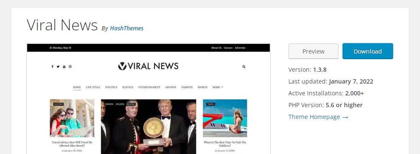Image resolution: width=420 pixels, height=154 pixels.
Task: Click the Viral News page title
Action: click(62, 25)
